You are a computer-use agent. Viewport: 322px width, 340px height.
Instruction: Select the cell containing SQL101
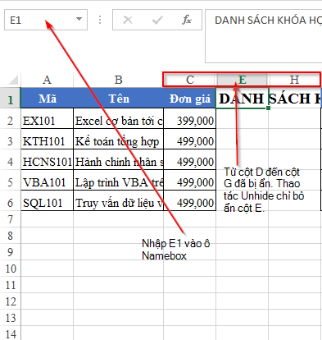point(48,201)
